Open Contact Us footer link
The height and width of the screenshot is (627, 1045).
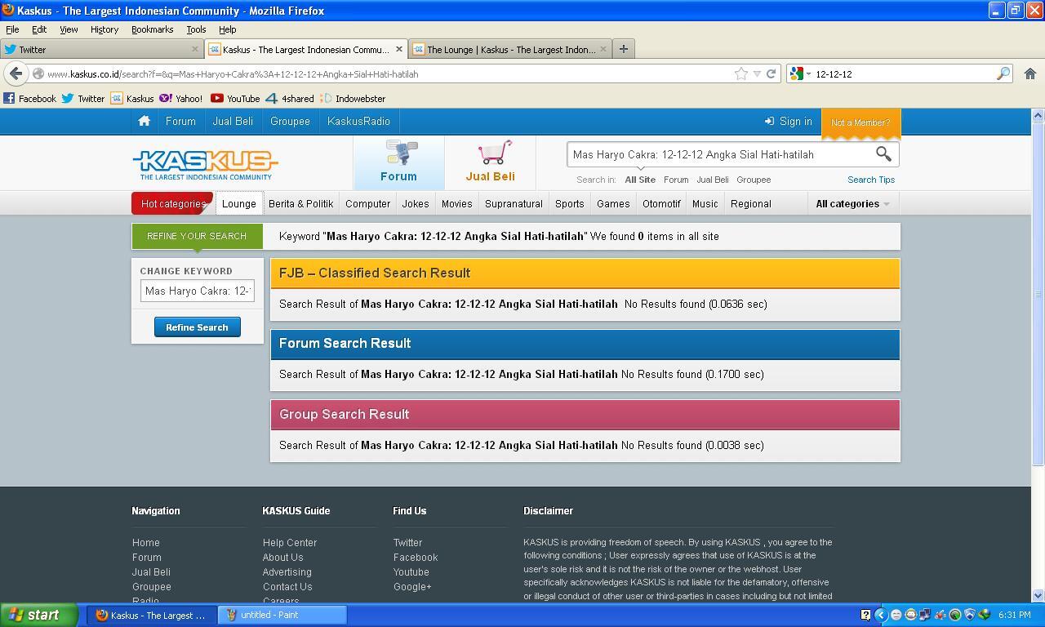pos(287,586)
